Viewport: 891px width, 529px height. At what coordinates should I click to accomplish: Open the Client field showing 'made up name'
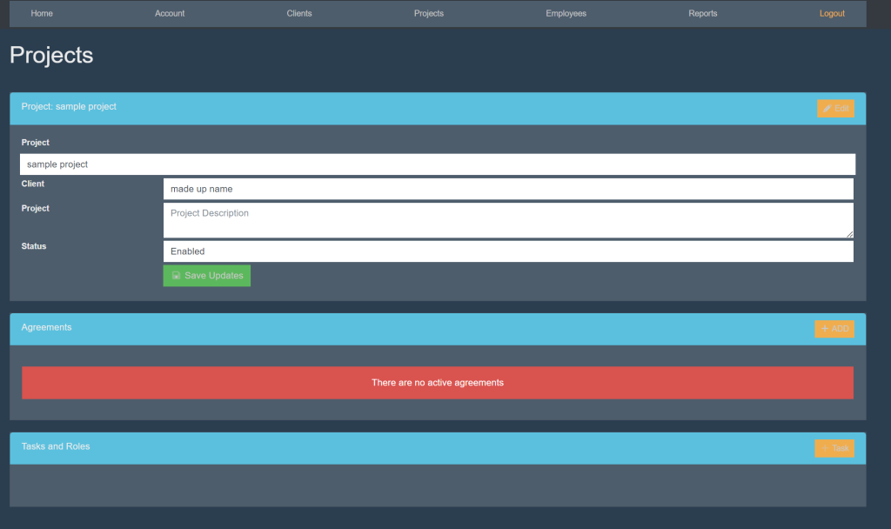(508, 189)
